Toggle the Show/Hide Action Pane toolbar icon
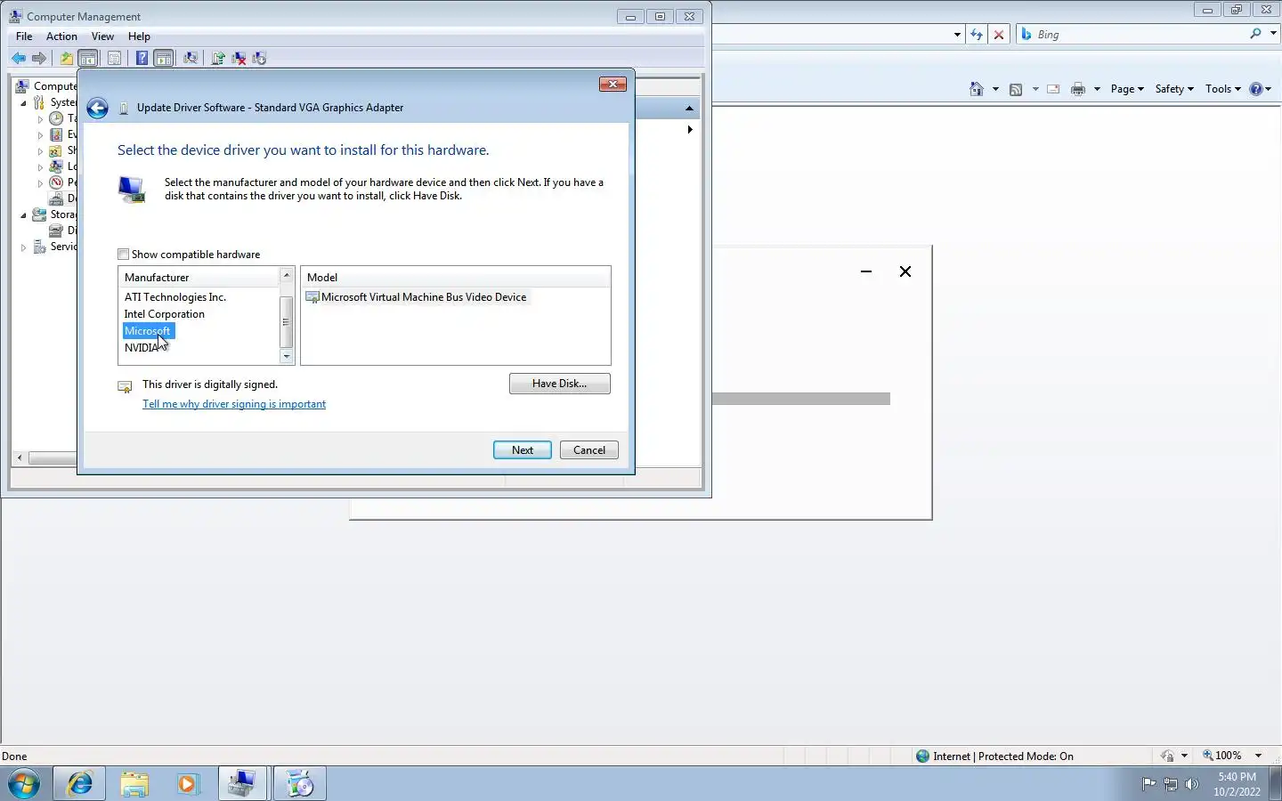The width and height of the screenshot is (1282, 801). pos(164,58)
